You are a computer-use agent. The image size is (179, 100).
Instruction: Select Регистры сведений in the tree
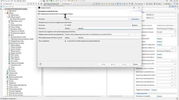click(15, 91)
